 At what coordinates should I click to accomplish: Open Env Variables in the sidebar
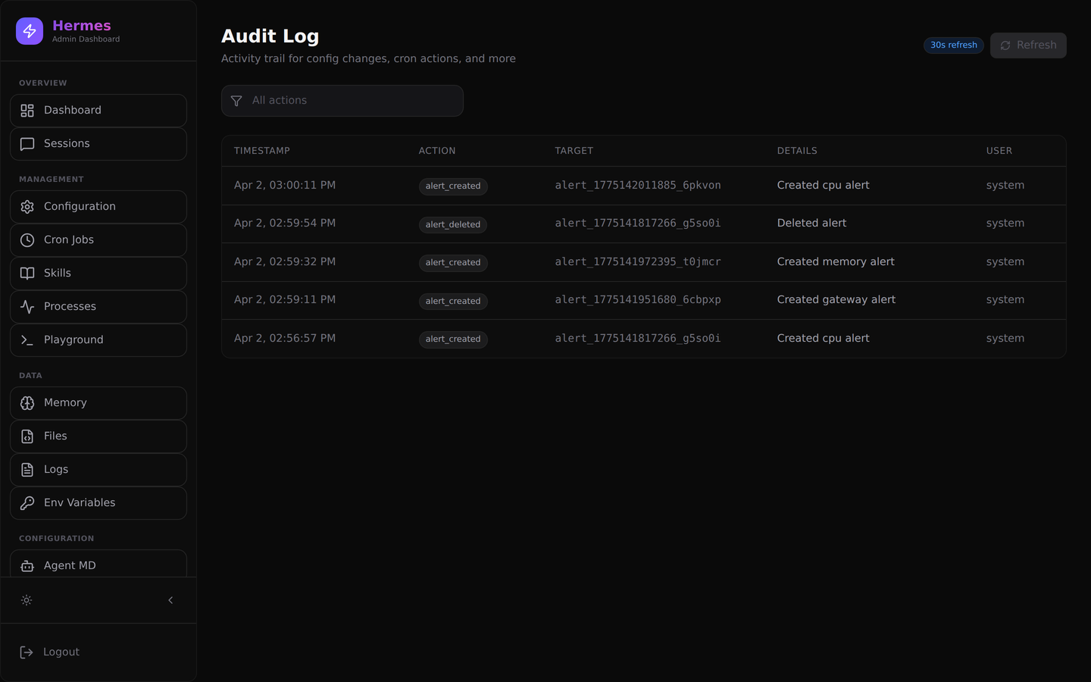pyautogui.click(x=98, y=503)
